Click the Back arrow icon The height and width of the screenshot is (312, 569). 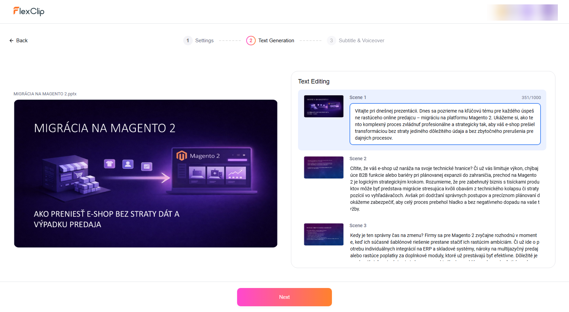12,40
